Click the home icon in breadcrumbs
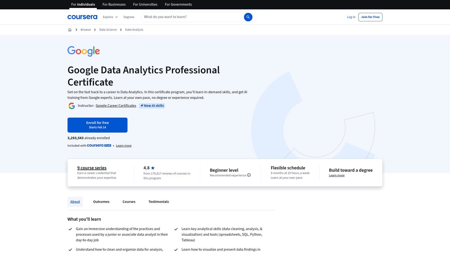450x253 pixels. click(70, 30)
